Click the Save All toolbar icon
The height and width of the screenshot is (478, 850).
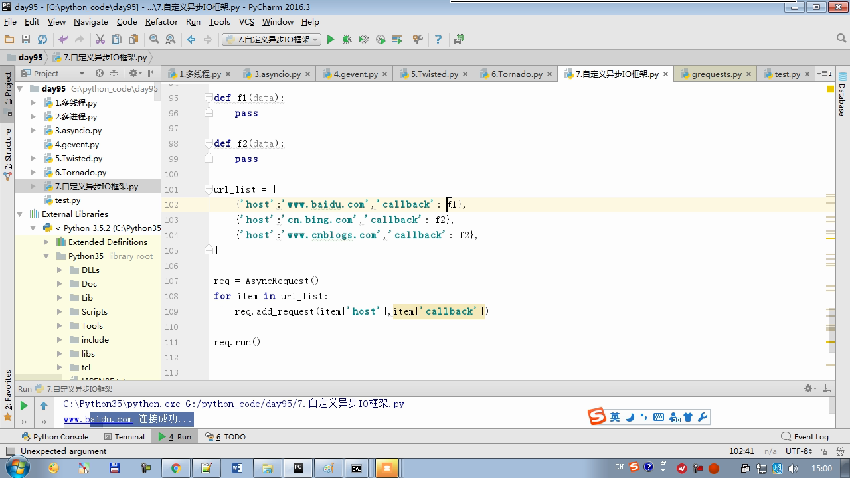25,40
